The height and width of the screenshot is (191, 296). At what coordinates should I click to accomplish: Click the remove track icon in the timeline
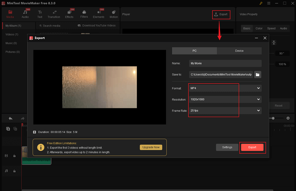[x=15, y=129]
